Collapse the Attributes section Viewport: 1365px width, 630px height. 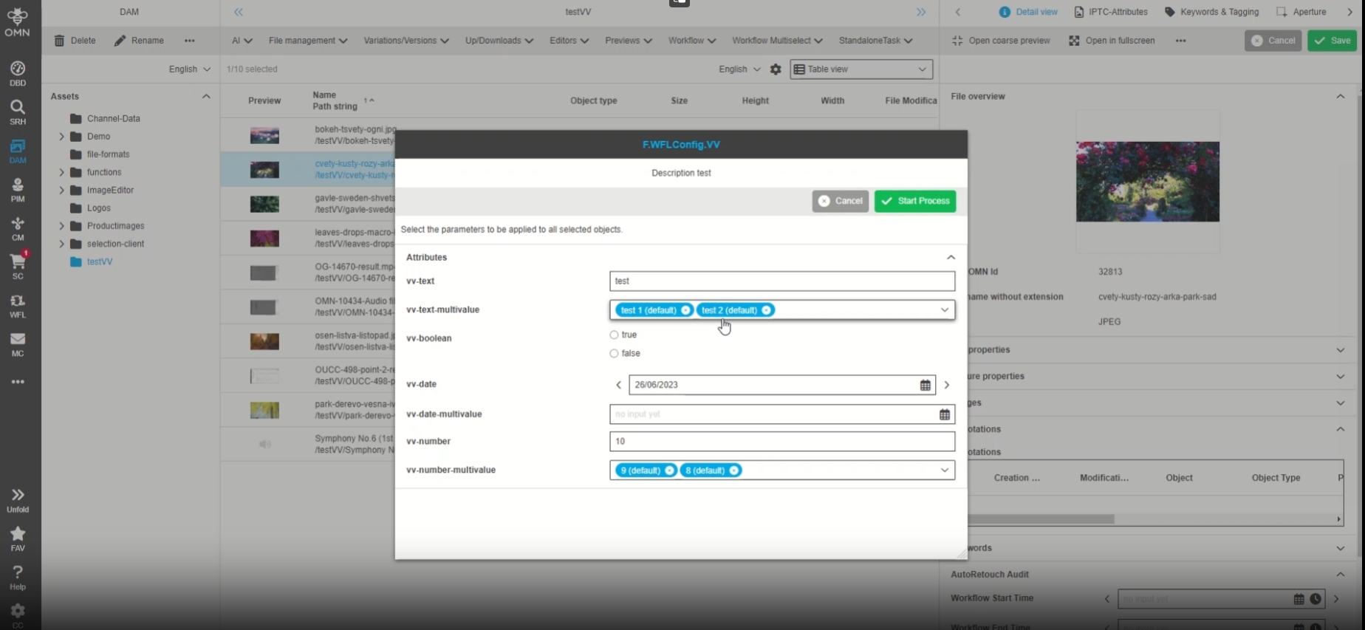click(x=951, y=258)
